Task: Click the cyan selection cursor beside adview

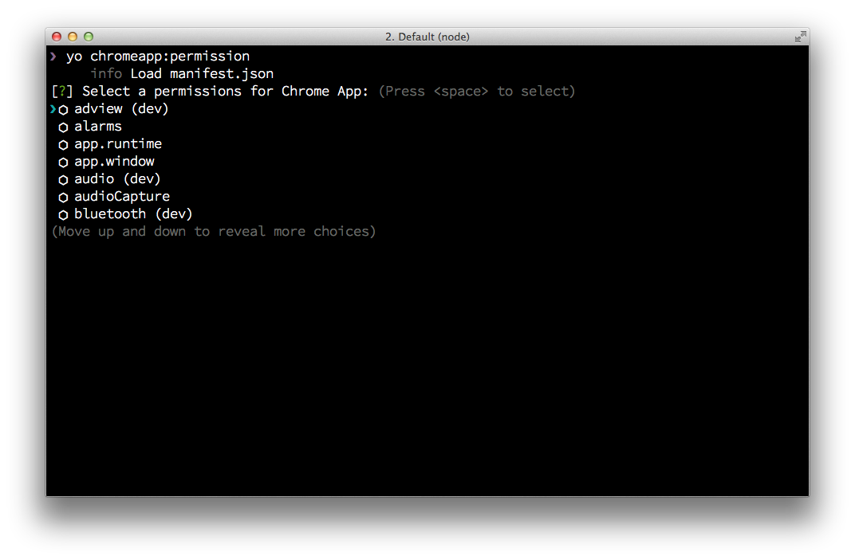Action: click(x=53, y=109)
